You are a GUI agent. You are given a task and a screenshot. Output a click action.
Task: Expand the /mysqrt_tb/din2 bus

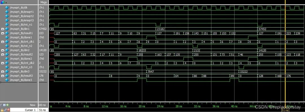tap(2, 50)
